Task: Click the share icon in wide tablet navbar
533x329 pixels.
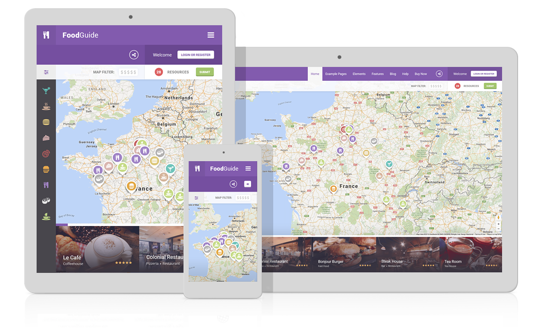Action: tap(439, 74)
